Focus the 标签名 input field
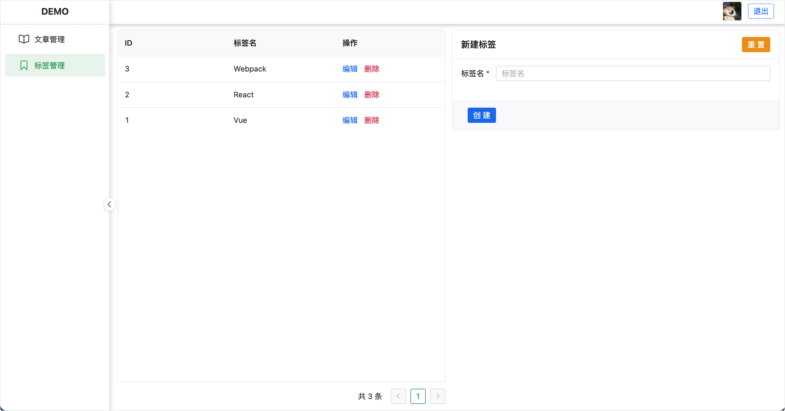Viewport: 785px width, 411px height. point(633,73)
